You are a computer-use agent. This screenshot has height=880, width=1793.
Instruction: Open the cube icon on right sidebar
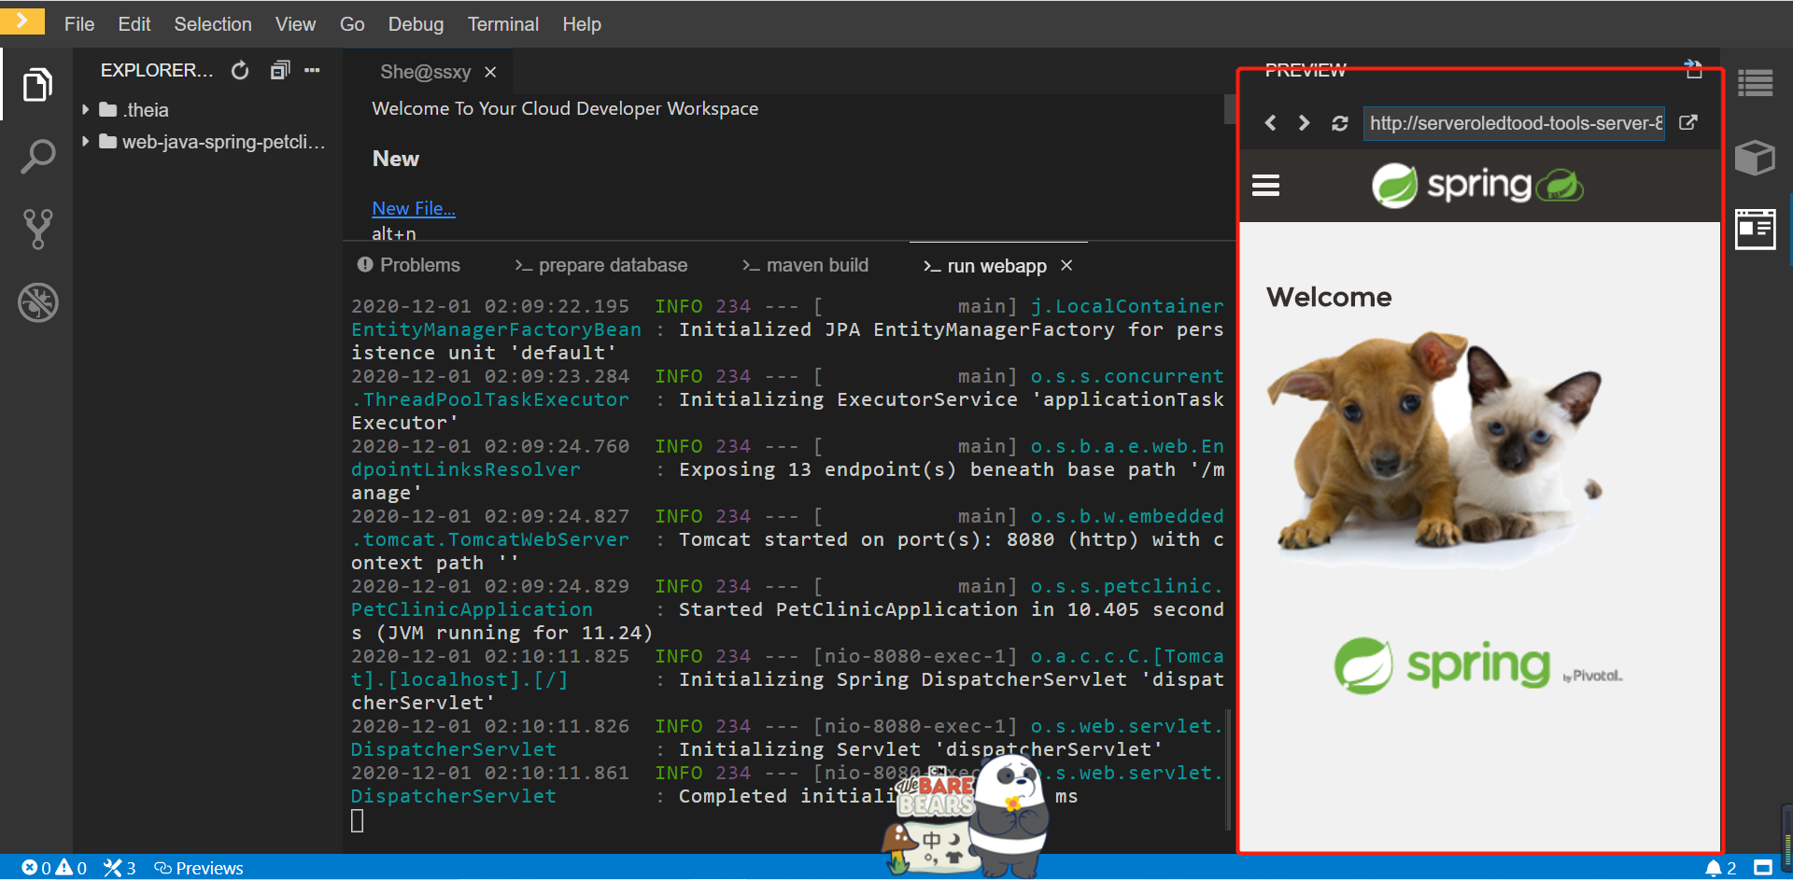pos(1756,157)
